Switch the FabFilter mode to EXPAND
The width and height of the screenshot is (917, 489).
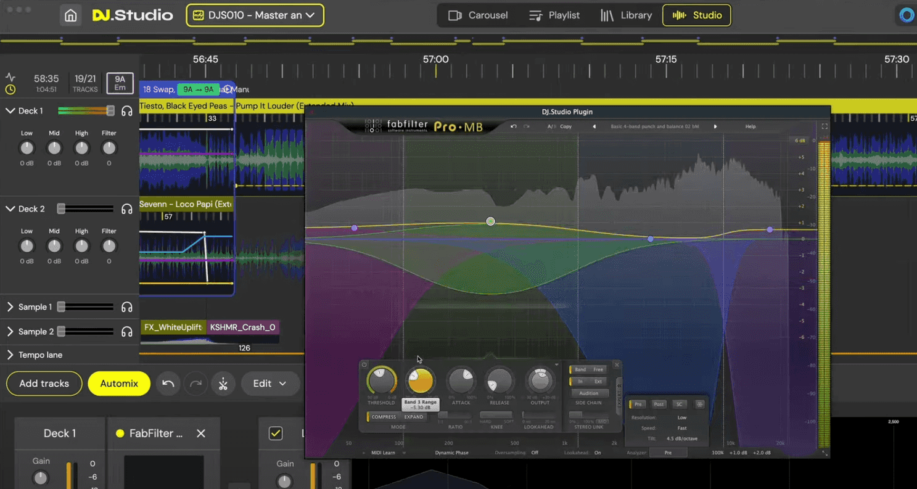(x=414, y=417)
